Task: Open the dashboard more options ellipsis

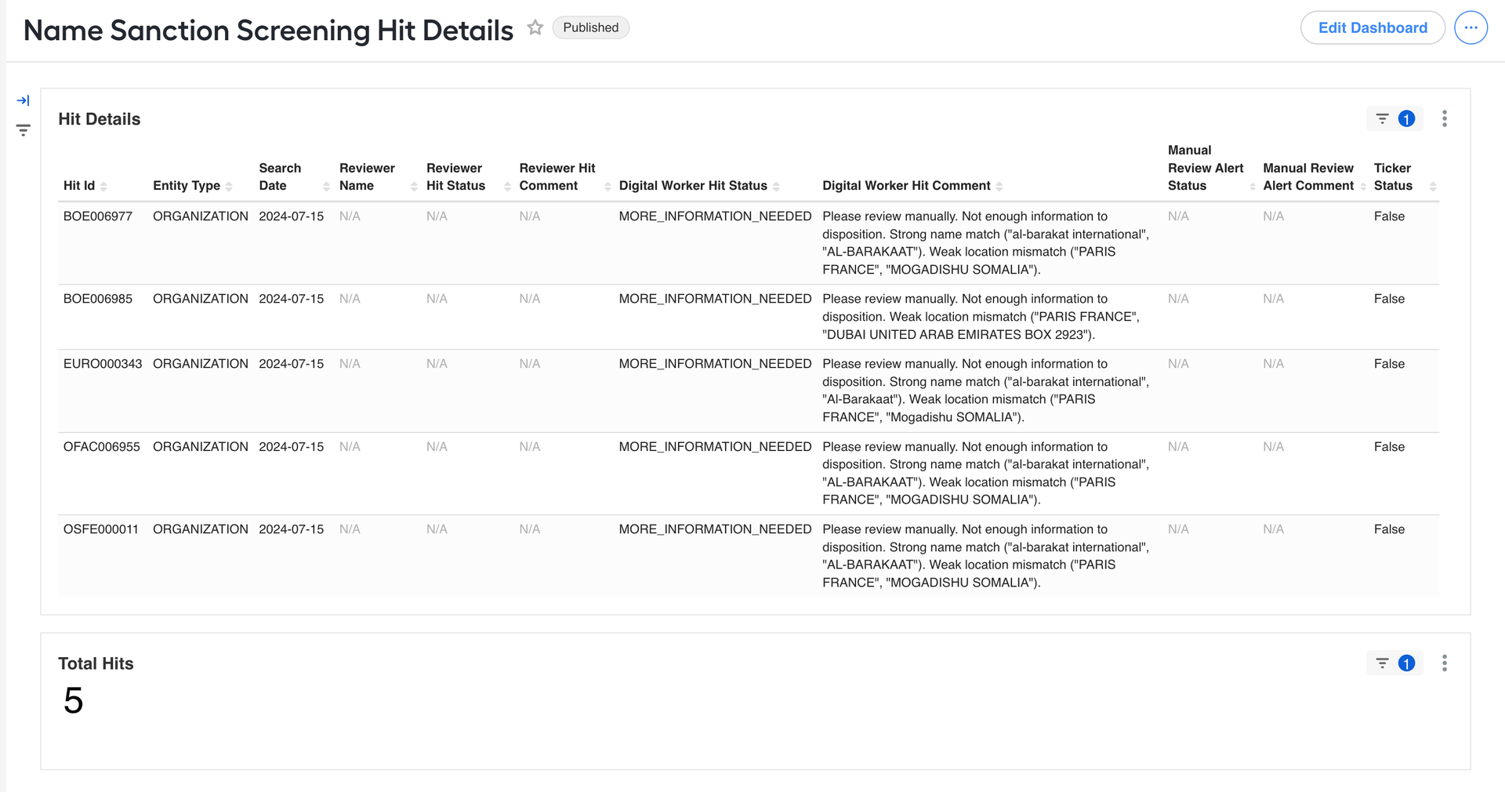Action: coord(1471,27)
